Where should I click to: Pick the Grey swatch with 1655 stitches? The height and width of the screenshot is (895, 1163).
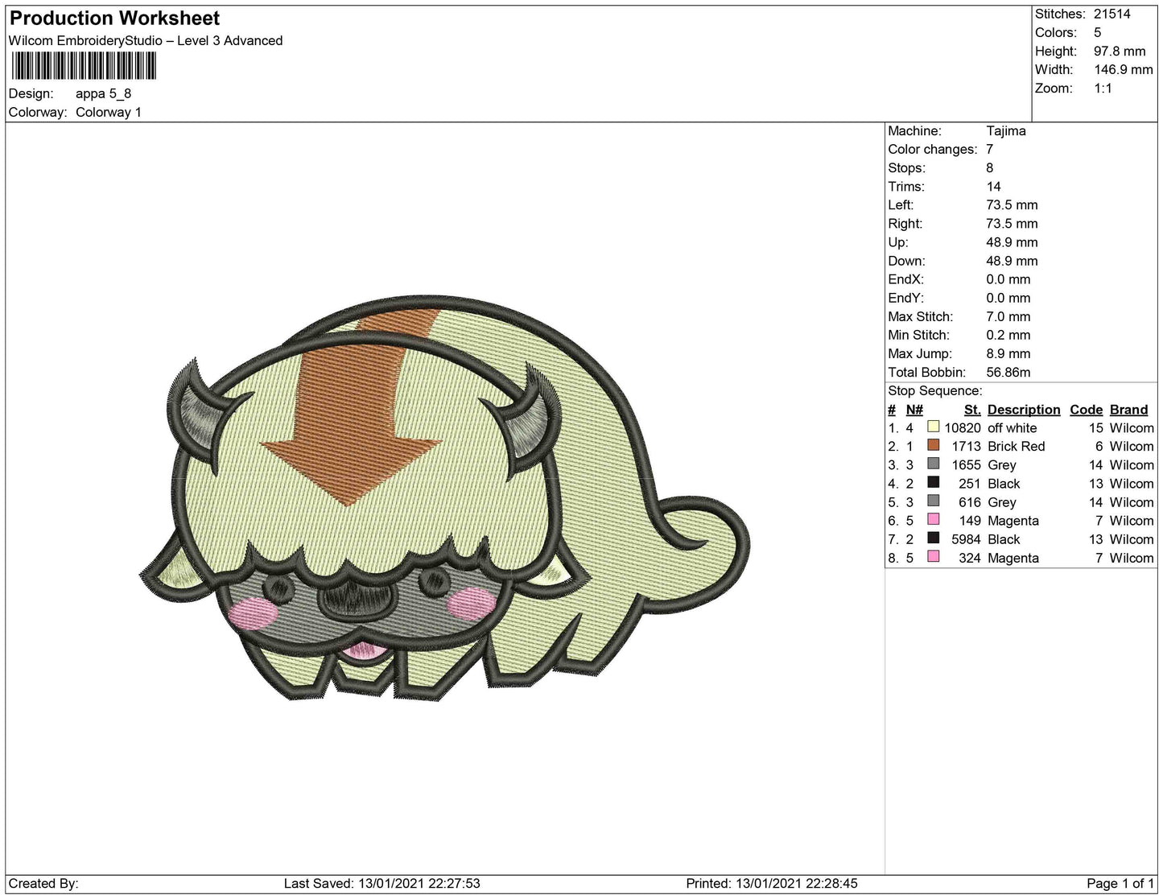coord(934,464)
